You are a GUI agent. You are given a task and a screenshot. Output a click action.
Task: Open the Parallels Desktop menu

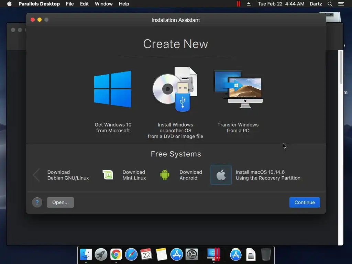pos(39,4)
